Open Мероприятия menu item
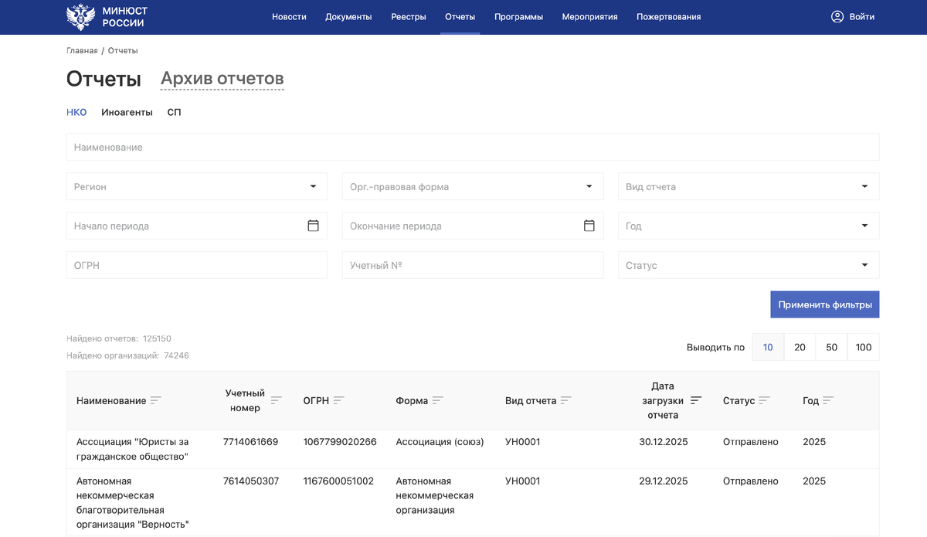 pyautogui.click(x=589, y=17)
